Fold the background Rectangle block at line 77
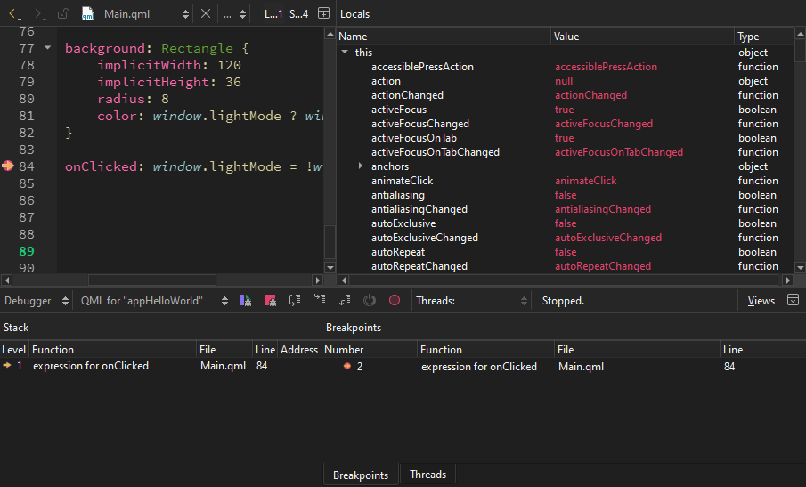This screenshot has width=806, height=487. coord(48,48)
